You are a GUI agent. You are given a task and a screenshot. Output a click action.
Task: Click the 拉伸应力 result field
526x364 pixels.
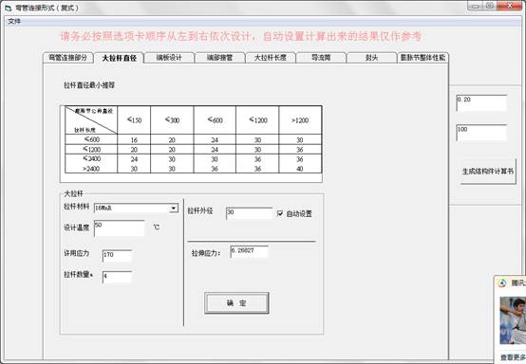pyautogui.click(x=250, y=251)
